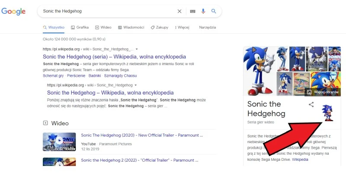346x175 pixels.
Task: Open the on-screen keyboard icon
Action: pyautogui.click(x=192, y=11)
